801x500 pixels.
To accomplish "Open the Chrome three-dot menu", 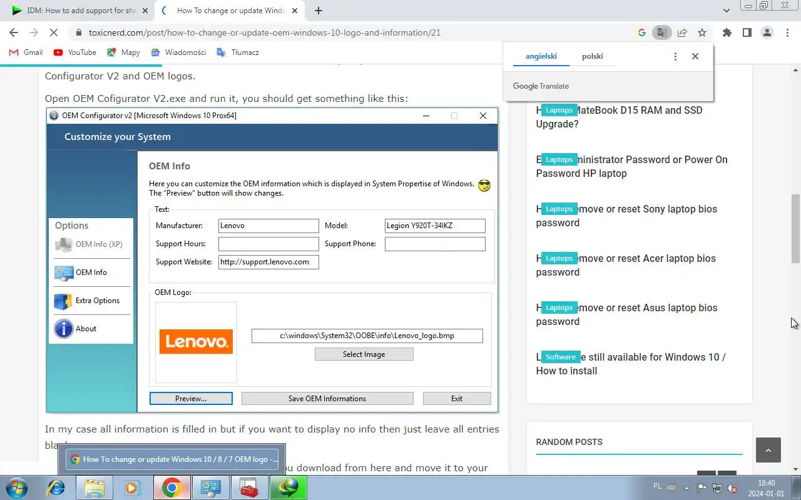I will point(787,32).
